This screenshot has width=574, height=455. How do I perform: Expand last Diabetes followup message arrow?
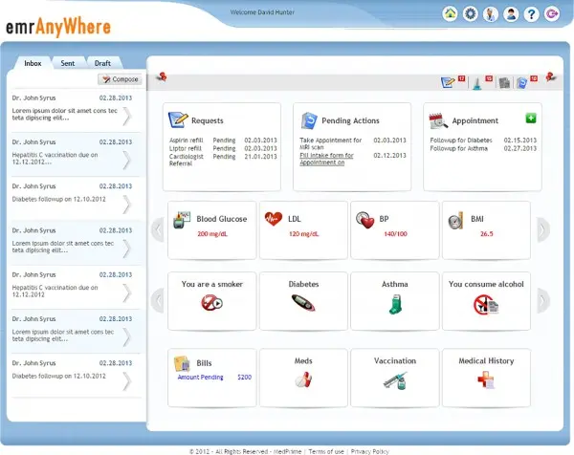(x=126, y=381)
